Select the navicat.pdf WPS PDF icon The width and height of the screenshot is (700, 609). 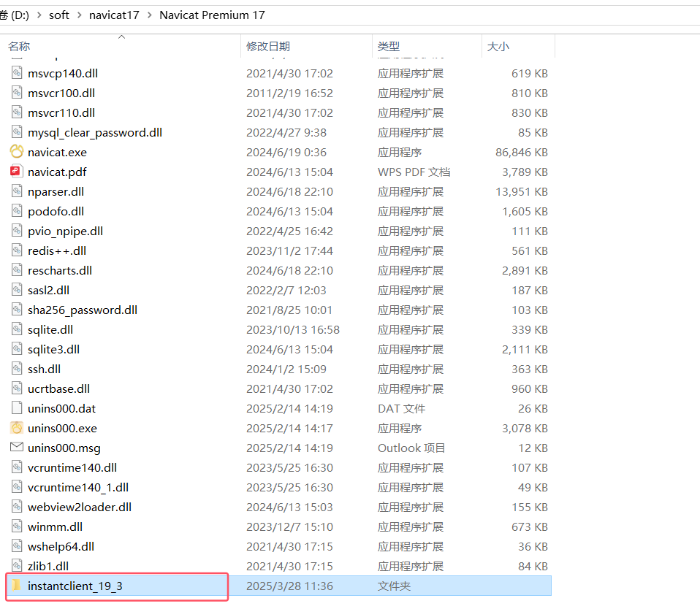17,172
